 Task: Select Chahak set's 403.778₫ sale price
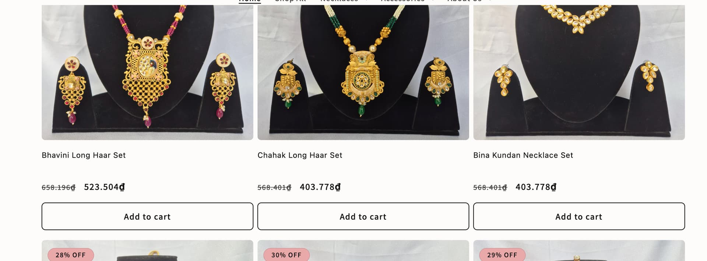click(320, 187)
